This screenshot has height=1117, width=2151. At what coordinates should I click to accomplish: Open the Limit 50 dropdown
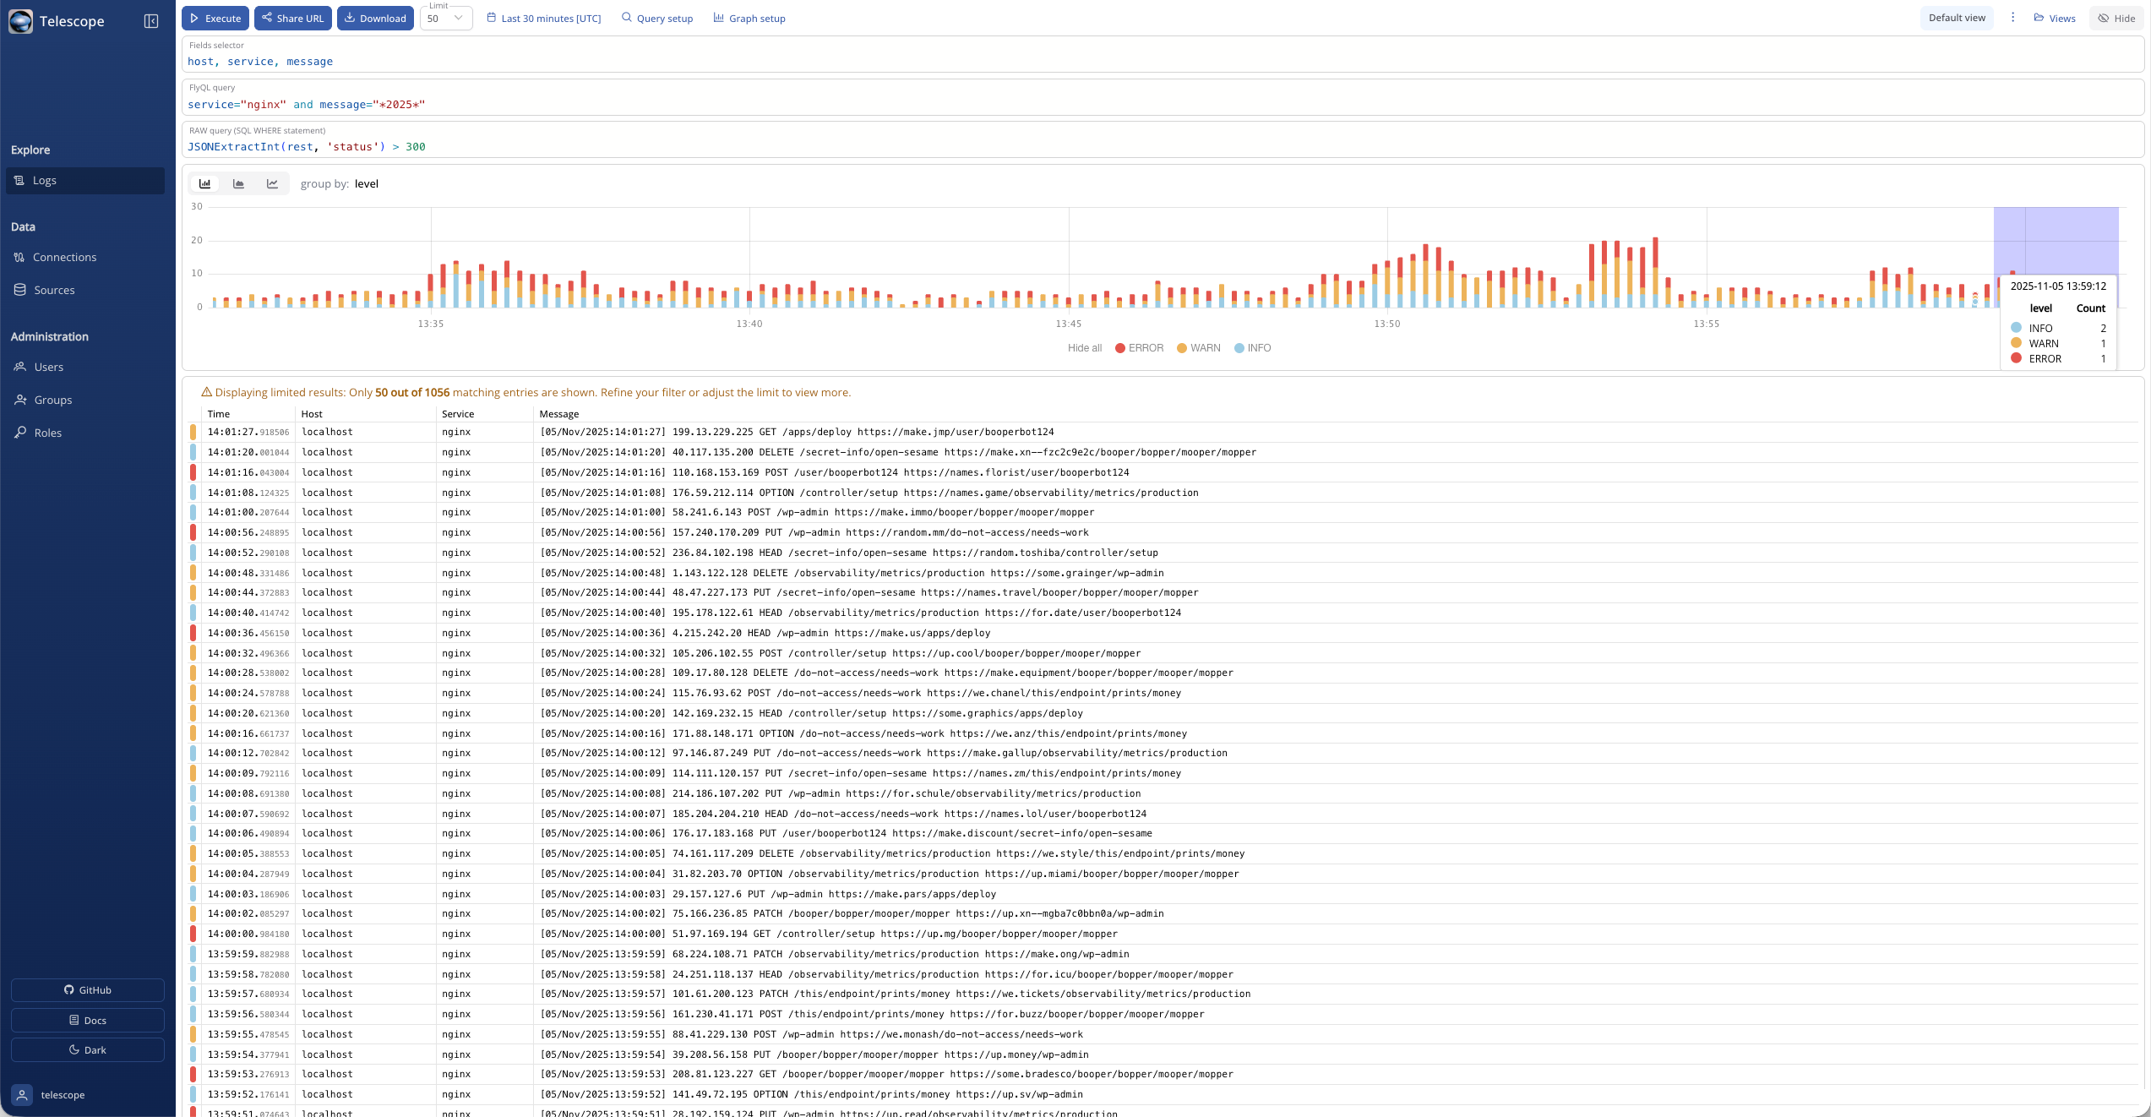click(446, 19)
